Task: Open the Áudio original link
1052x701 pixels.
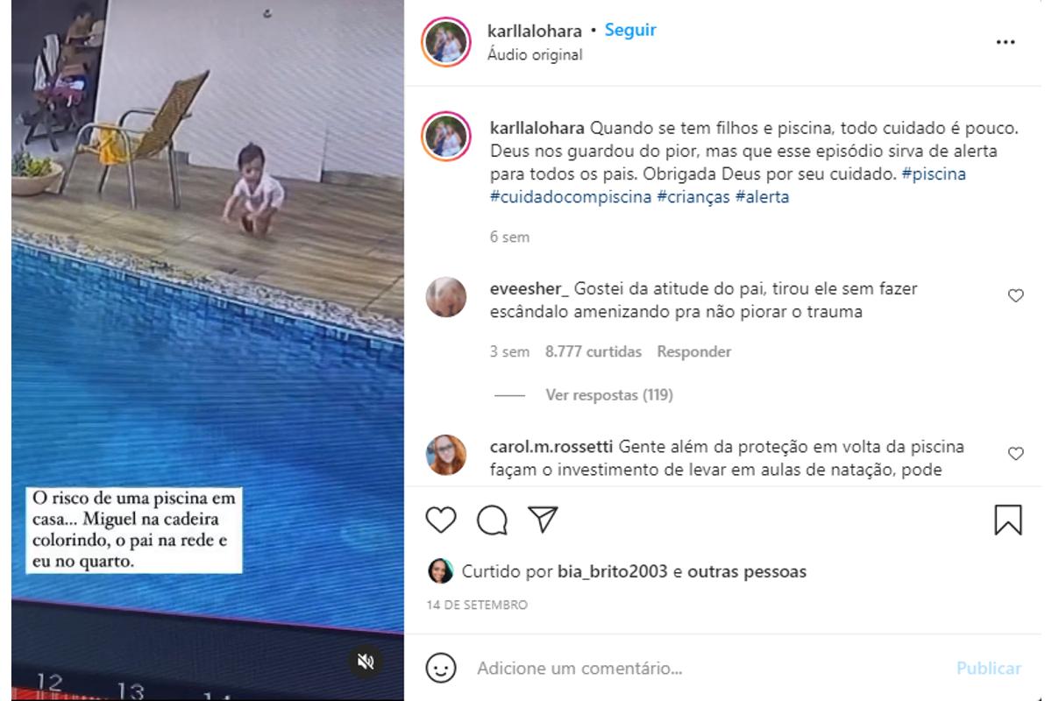Action: pyautogui.click(x=535, y=54)
